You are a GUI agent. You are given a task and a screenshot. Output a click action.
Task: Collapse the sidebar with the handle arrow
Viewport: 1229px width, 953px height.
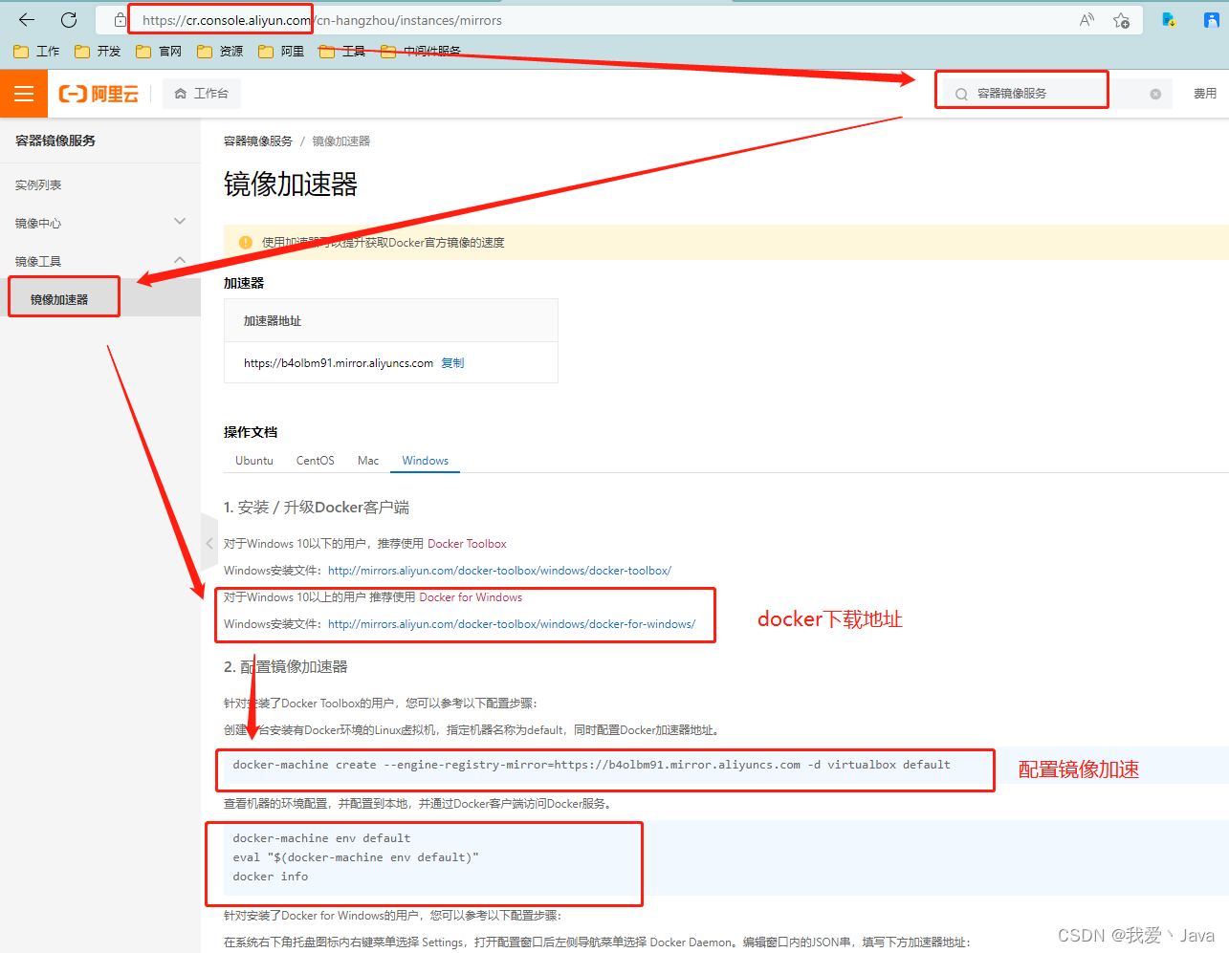[x=209, y=543]
